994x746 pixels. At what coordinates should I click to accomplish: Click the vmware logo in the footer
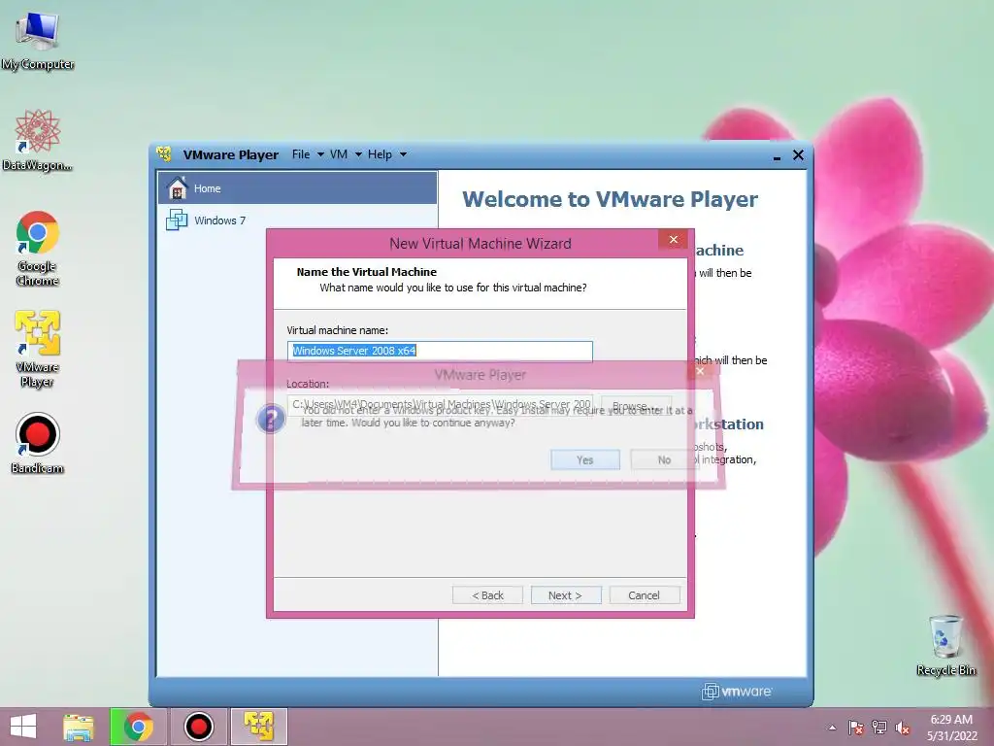coord(737,692)
